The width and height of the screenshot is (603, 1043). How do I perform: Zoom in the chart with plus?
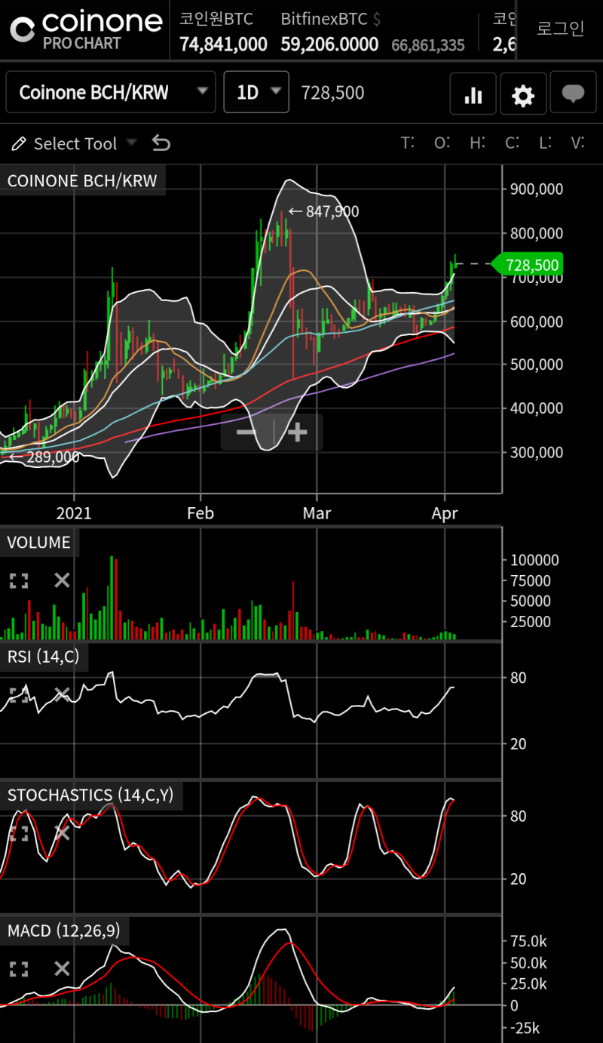[298, 432]
